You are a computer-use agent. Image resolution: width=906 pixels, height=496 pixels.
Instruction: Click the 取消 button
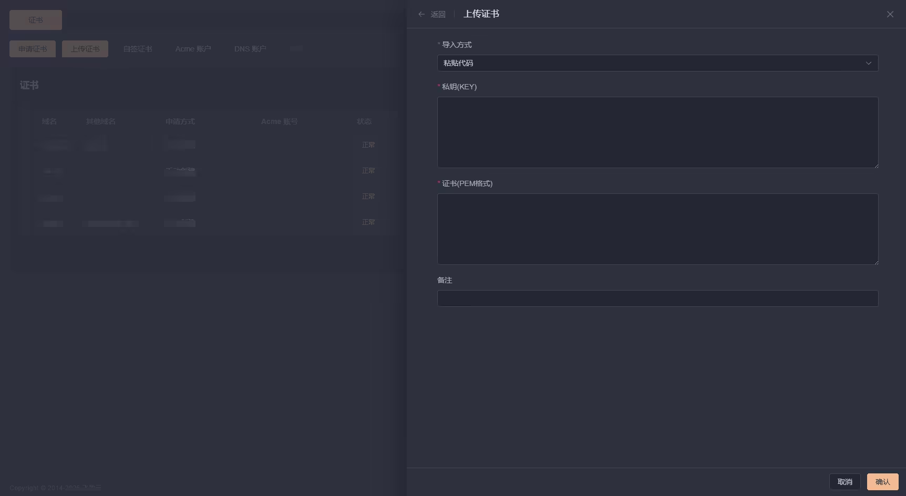point(845,482)
